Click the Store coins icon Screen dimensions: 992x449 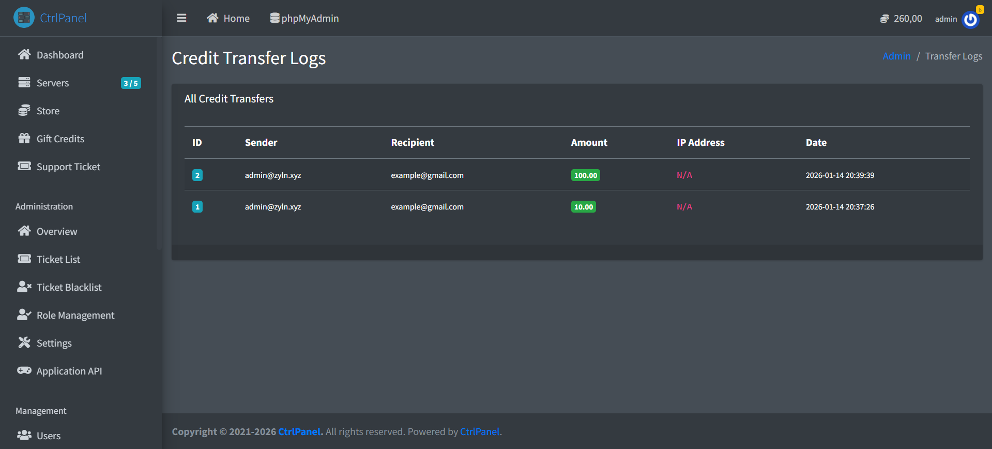(x=24, y=111)
